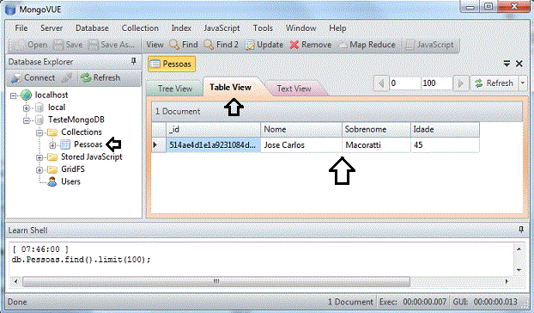Select the Stored JavaScript folder
Screen dimensions: 534x313
tap(91, 156)
